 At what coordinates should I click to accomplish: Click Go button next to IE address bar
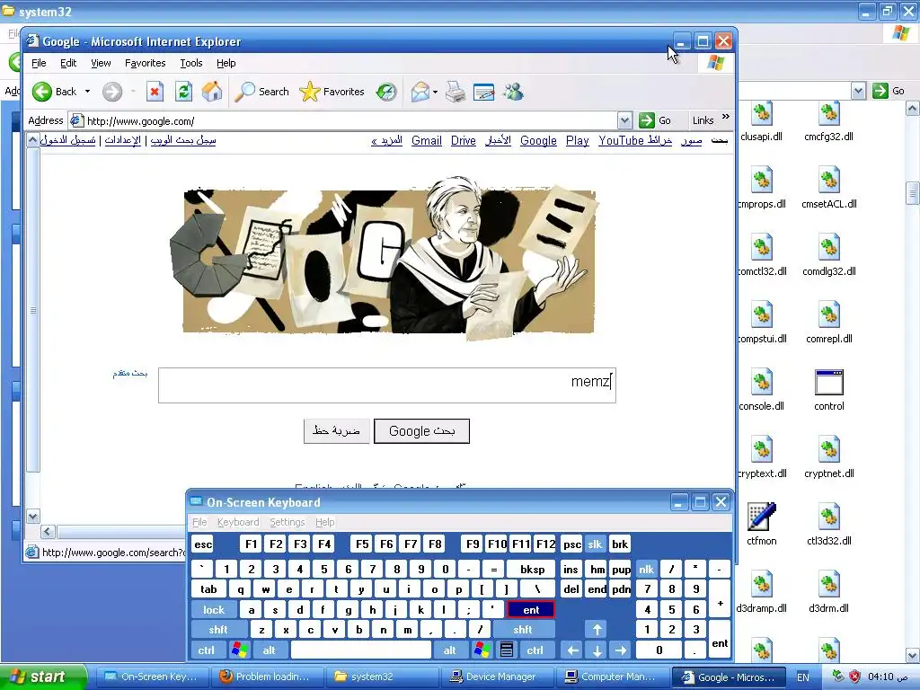pyautogui.click(x=655, y=120)
